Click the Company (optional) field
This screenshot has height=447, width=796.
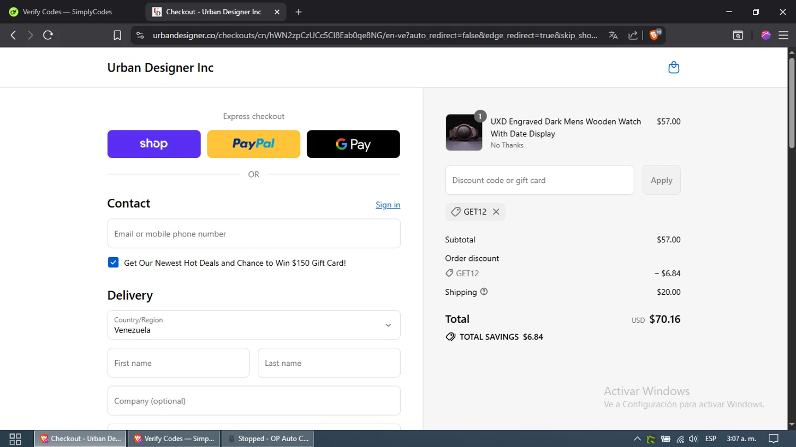tap(254, 400)
